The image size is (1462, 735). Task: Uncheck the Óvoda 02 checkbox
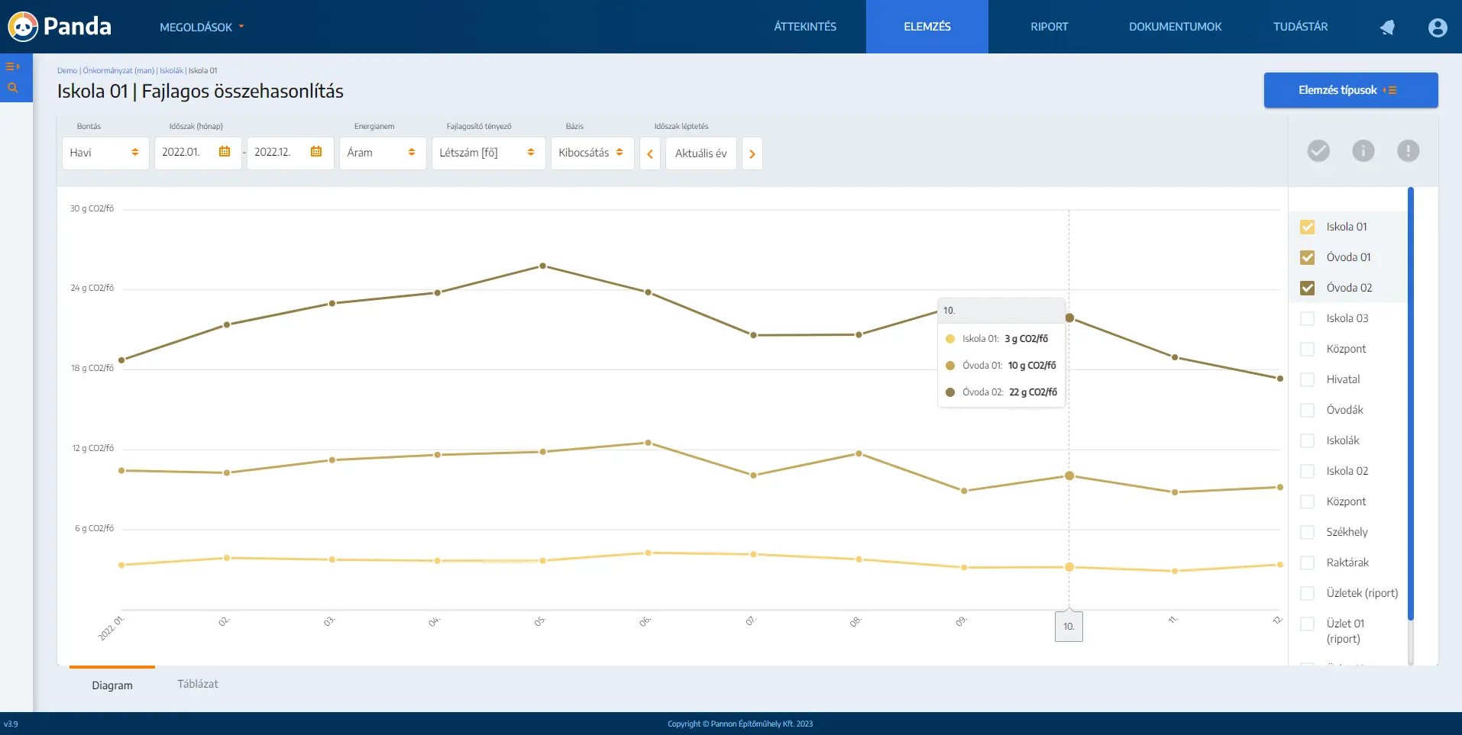coord(1307,288)
